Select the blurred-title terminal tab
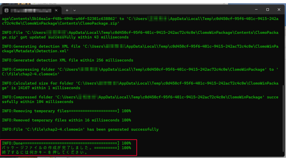The image size is (286, 161). point(31,10)
